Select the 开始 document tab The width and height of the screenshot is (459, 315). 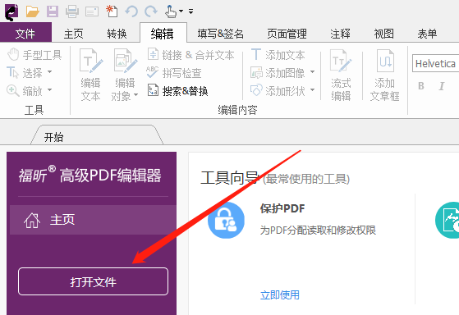coord(97,135)
